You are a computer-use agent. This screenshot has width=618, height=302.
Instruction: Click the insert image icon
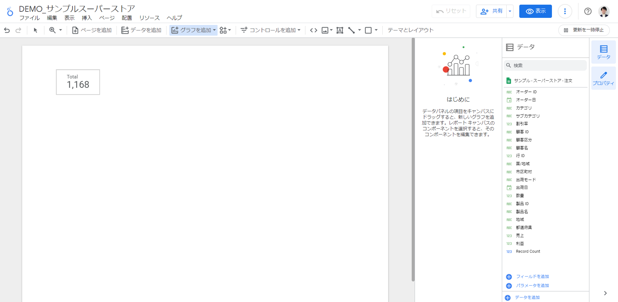(x=325, y=30)
